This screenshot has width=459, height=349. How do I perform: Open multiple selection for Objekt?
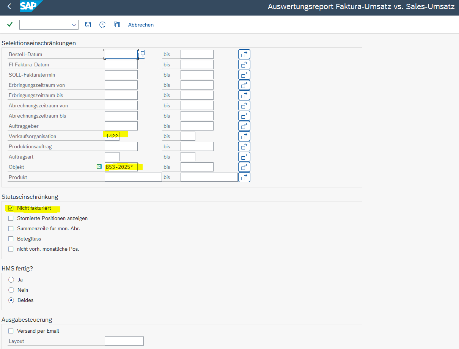(x=244, y=167)
